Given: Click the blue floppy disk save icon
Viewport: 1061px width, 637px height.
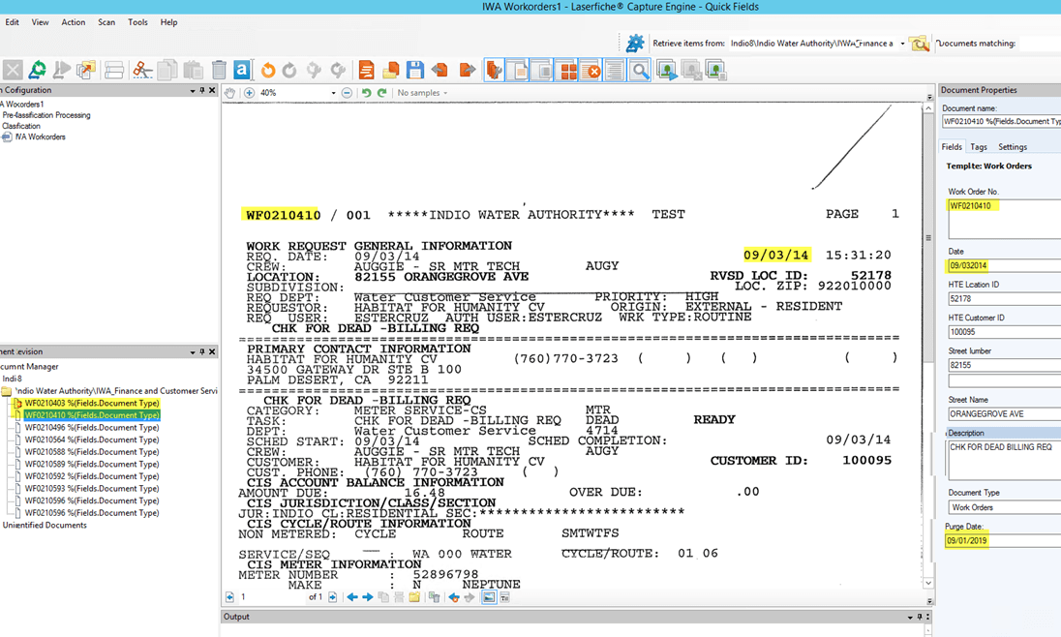Looking at the screenshot, I should coord(414,70).
